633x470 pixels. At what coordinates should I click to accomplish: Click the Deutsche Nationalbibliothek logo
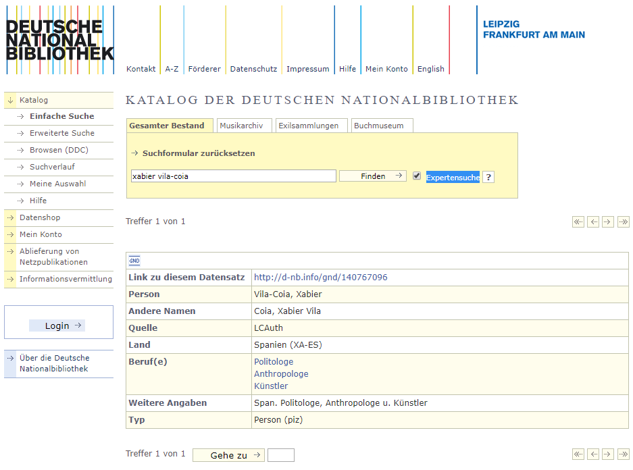click(60, 40)
